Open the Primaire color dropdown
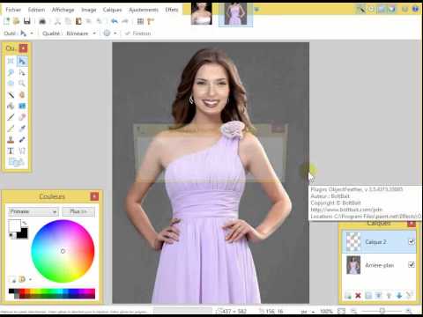423x317 pixels. (x=33, y=211)
